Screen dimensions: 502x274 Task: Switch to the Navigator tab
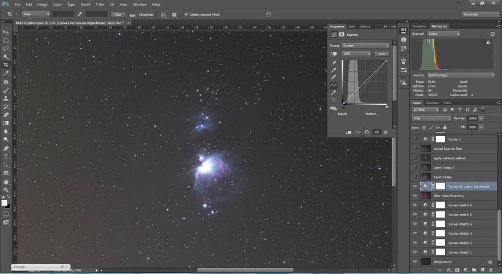[420, 26]
